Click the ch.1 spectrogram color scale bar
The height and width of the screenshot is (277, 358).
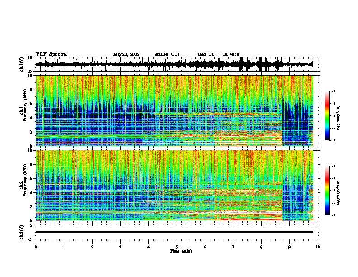pyautogui.click(x=327, y=116)
